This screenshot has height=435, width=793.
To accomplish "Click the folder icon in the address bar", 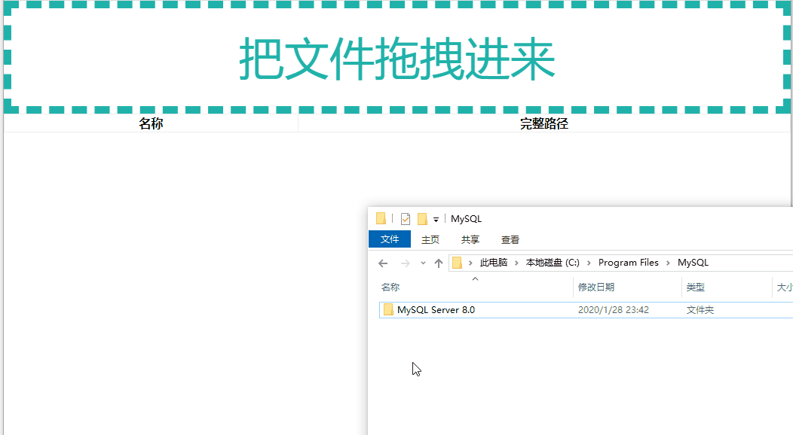I will (455, 263).
